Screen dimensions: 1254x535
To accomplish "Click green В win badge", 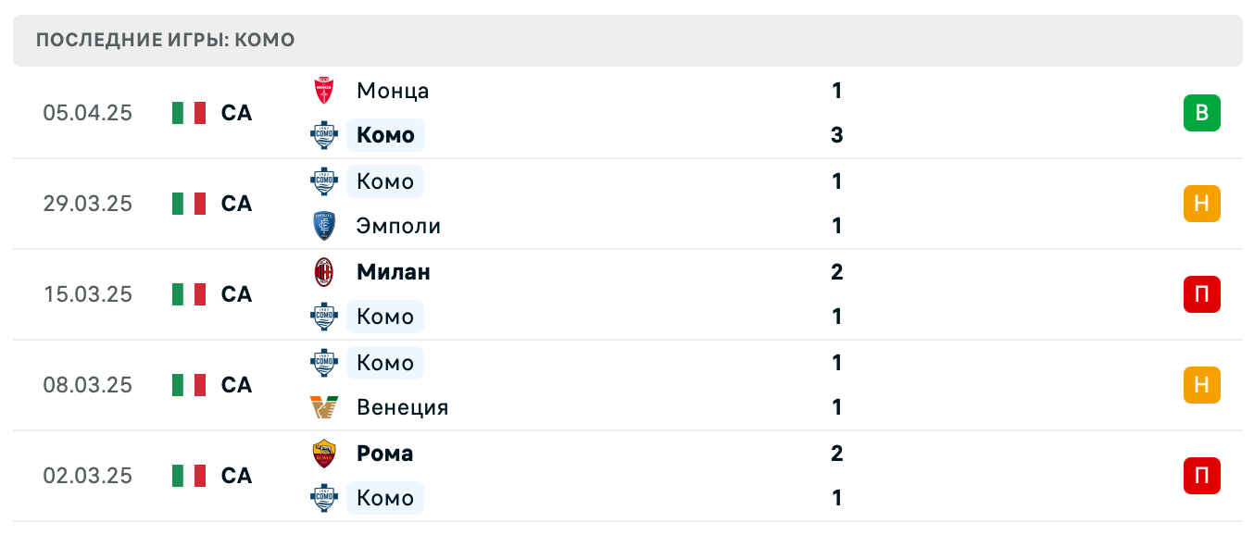I will (x=1201, y=113).
